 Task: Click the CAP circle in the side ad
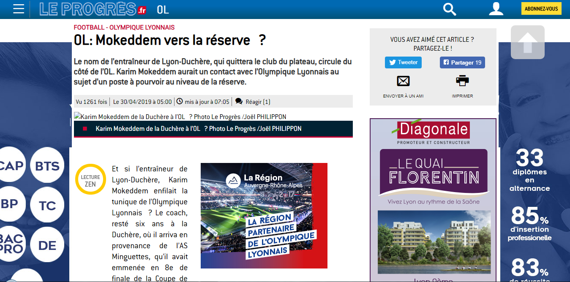point(12,165)
